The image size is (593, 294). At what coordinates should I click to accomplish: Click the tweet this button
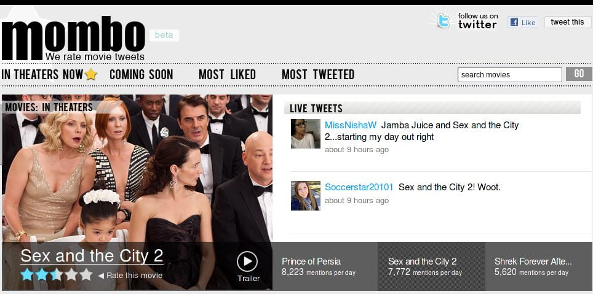tap(567, 22)
